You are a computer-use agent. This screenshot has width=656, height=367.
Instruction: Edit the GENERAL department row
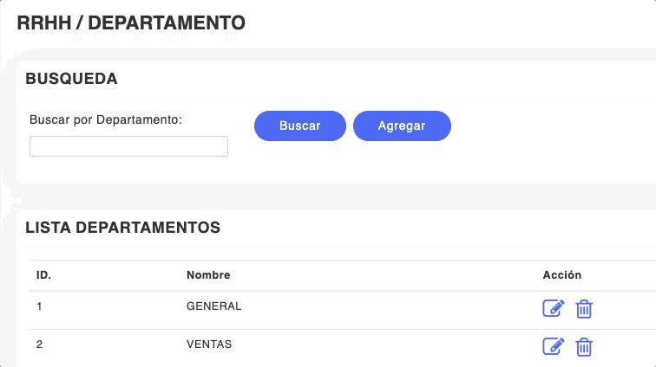pyautogui.click(x=553, y=308)
